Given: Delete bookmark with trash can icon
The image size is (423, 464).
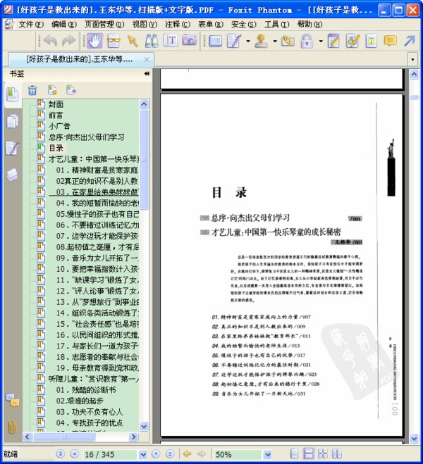Looking at the screenshot, I should click(32, 90).
